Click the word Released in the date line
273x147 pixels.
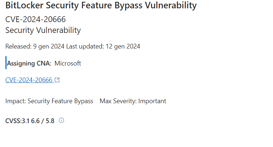(x=18, y=46)
